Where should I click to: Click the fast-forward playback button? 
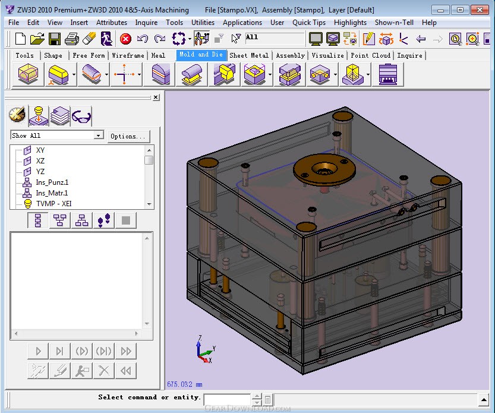126,351
